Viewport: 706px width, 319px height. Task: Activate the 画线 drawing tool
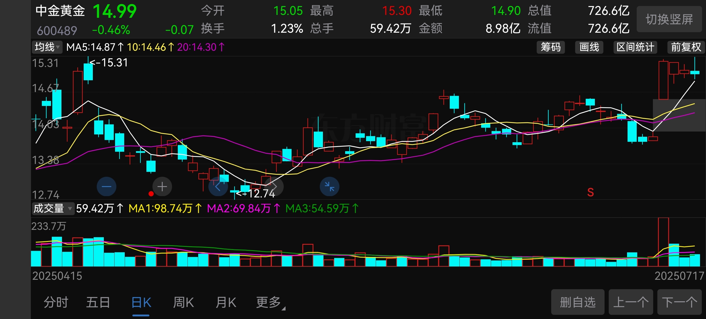click(x=589, y=47)
